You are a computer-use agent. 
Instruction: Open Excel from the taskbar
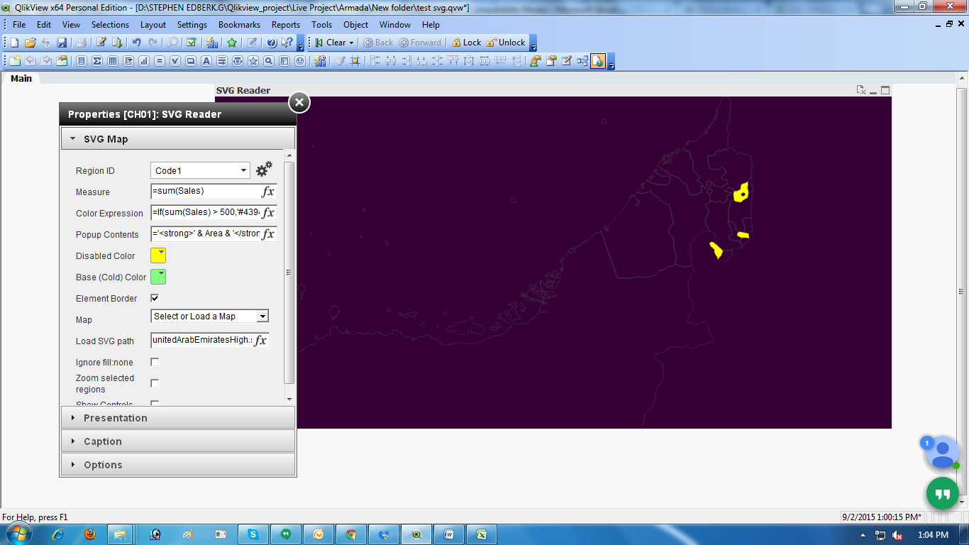coord(481,534)
